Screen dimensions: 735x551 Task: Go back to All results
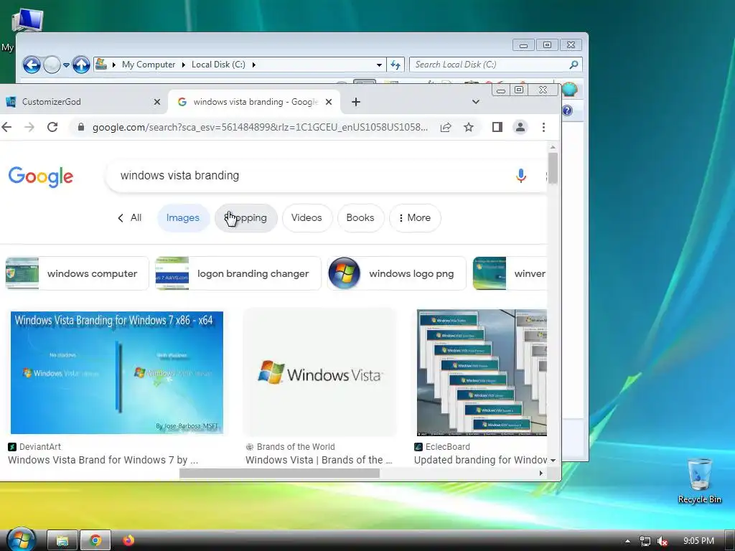pyautogui.click(x=129, y=217)
